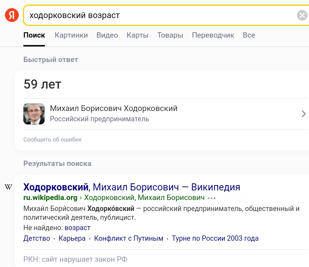Switch to the Картинки tab
The image size is (309, 267).
[71, 35]
